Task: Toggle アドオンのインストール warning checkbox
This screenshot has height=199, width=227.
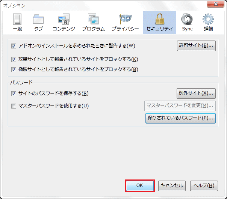Action: pyautogui.click(x=14, y=46)
